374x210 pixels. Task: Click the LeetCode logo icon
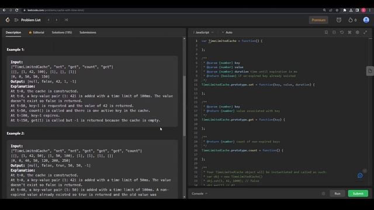[x=8, y=20]
